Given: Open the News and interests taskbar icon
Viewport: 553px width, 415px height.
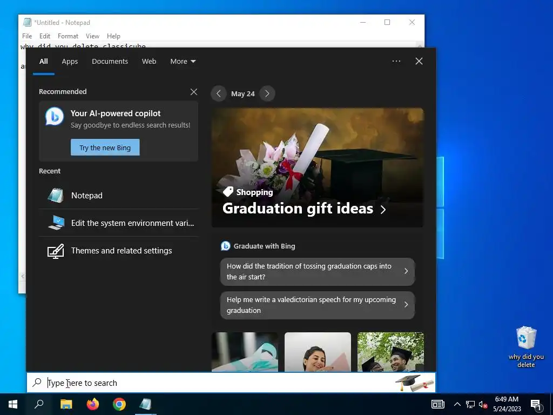Looking at the screenshot, I should click(x=437, y=404).
